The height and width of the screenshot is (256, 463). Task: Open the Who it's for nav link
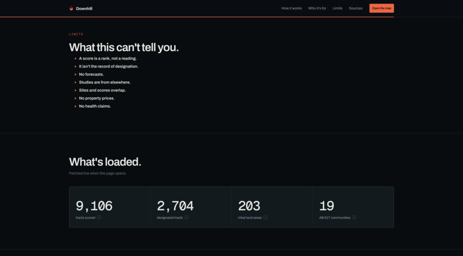(x=317, y=8)
